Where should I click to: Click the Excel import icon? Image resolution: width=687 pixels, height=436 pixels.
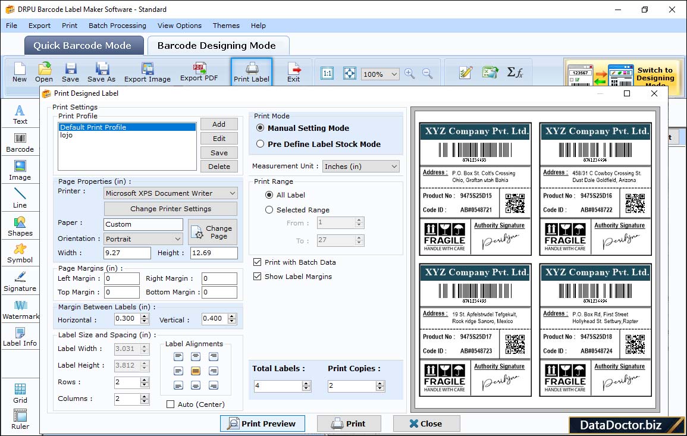(490, 73)
